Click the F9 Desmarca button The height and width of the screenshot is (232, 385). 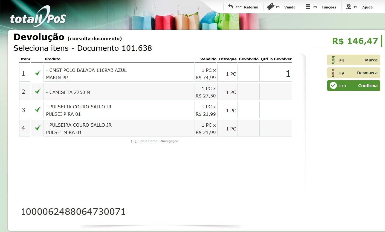[354, 73]
